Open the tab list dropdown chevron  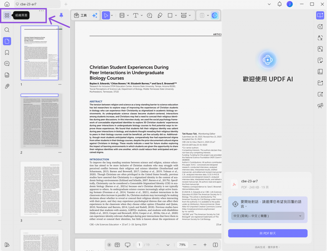coord(269,4)
